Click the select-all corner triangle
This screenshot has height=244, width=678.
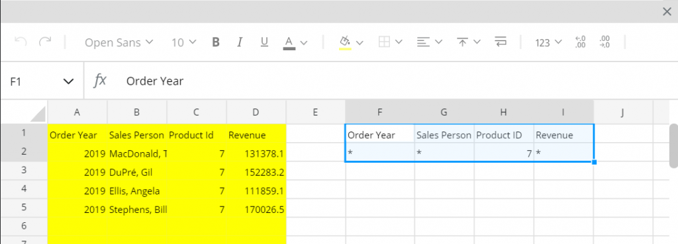click(x=38, y=113)
